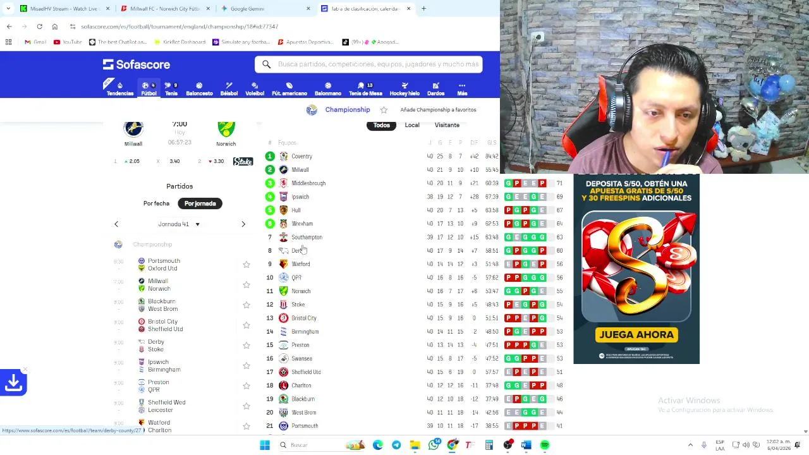The width and height of the screenshot is (809, 455).
Task: Favorite the Portsmouth vs Oxford Utd match
Action: click(246, 265)
